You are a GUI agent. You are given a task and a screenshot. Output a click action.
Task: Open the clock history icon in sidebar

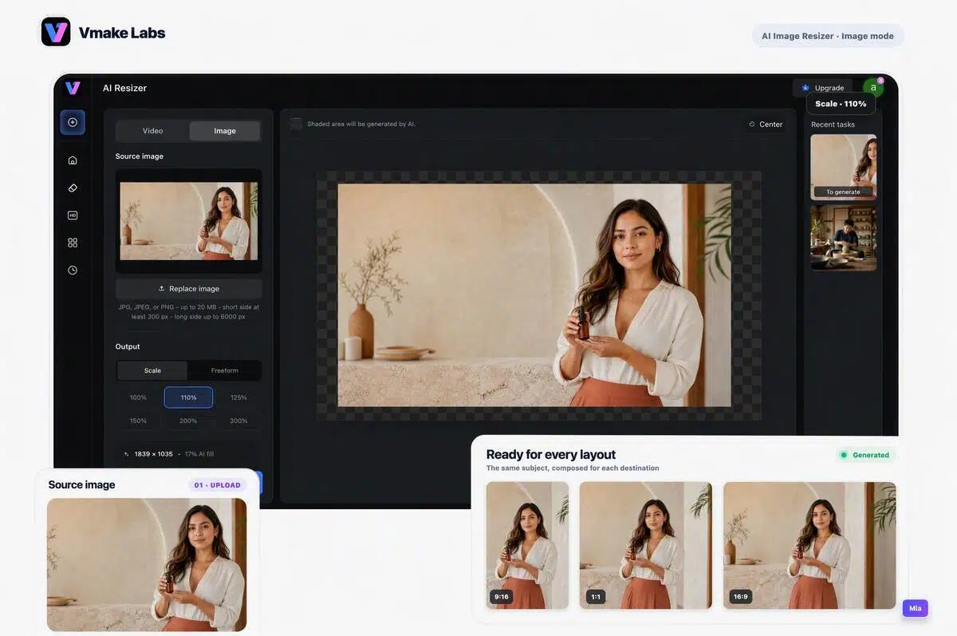click(73, 271)
